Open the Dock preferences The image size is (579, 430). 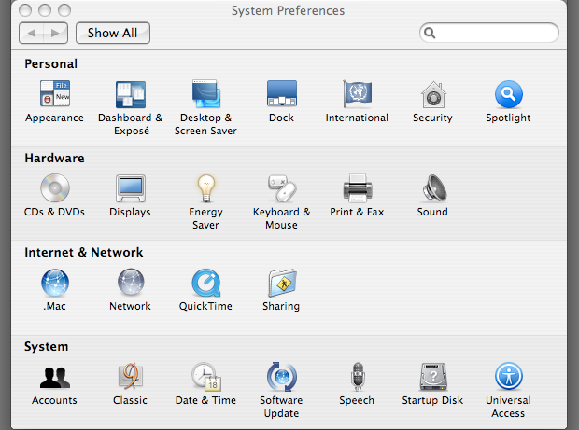pyautogui.click(x=282, y=93)
